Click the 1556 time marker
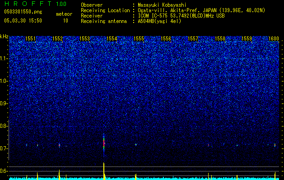Viewport: 284px width, 180px height. (x=166, y=39)
